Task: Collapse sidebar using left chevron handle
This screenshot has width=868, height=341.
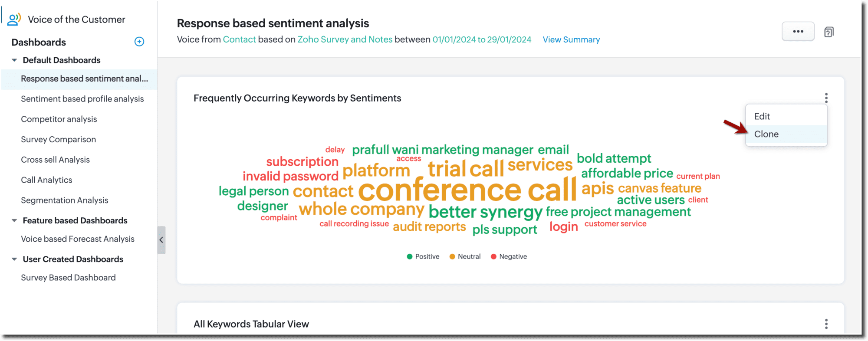Action: 161,239
